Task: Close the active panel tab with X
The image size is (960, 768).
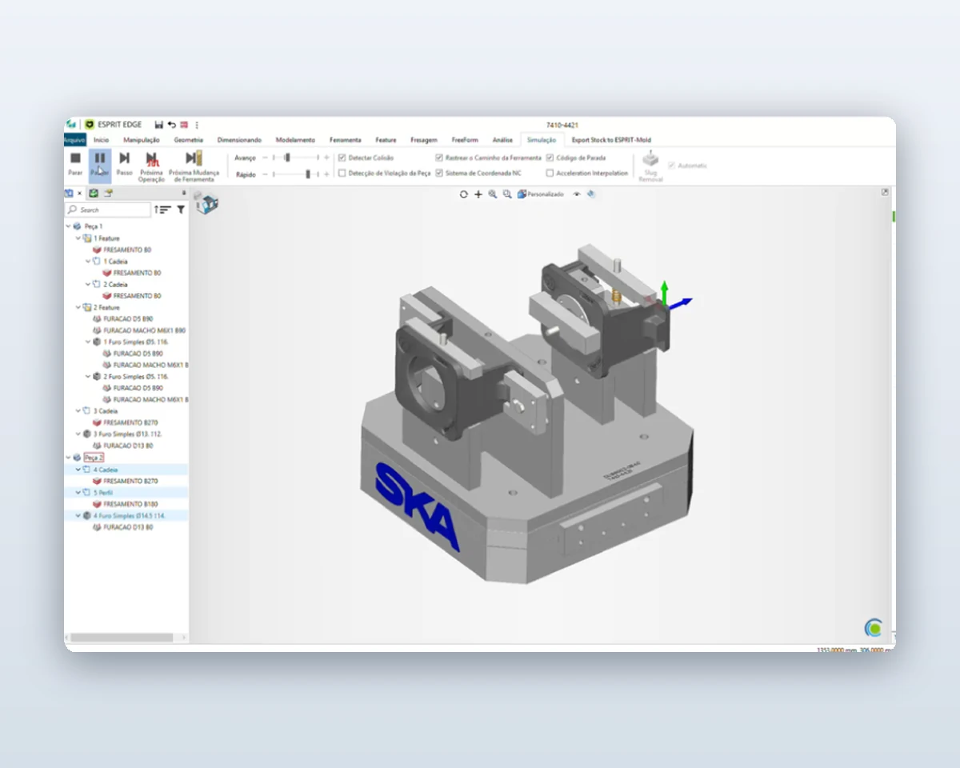Action: click(x=80, y=193)
